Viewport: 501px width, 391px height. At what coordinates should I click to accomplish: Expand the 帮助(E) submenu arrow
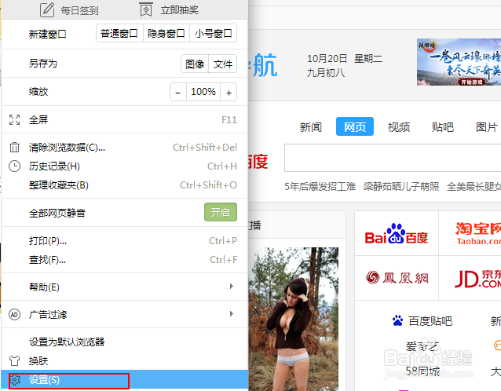point(232,287)
